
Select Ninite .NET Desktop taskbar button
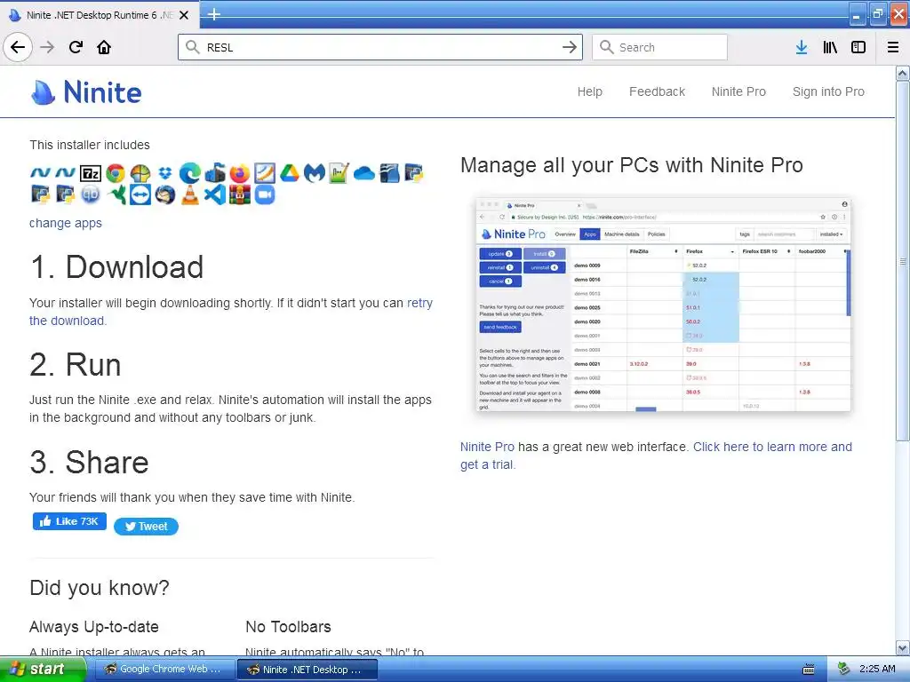pyautogui.click(x=307, y=670)
